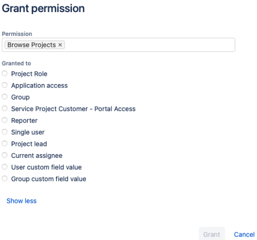Choose the Current assignee radio button
The height and width of the screenshot is (240, 257).
(5, 155)
